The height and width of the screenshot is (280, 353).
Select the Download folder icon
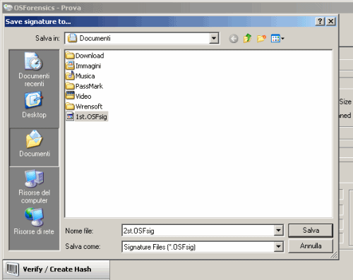(x=70, y=56)
